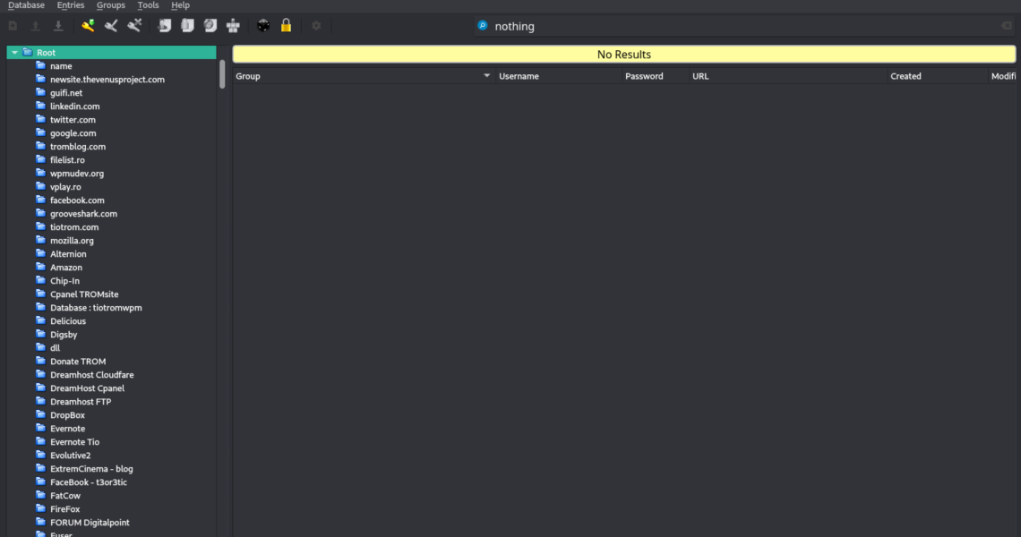
Task: Click the Copy URL globe icon
Action: [210, 26]
